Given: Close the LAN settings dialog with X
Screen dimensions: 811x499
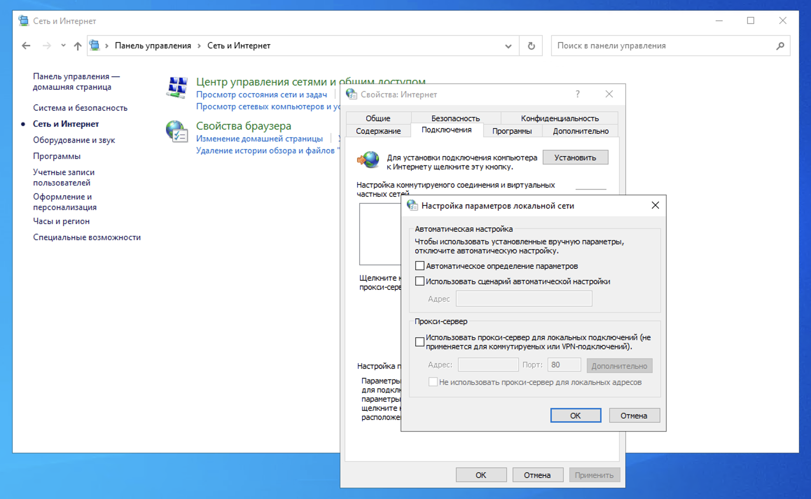Looking at the screenshot, I should [655, 205].
